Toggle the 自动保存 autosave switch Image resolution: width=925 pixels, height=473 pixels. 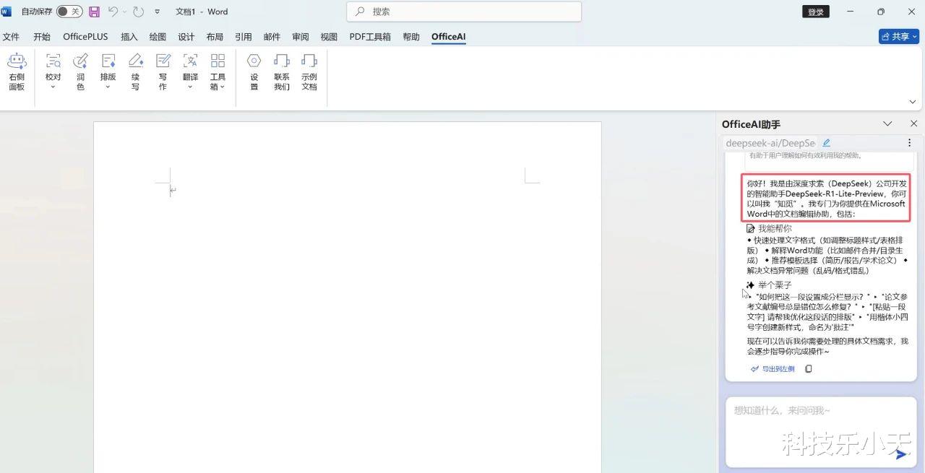pos(69,12)
